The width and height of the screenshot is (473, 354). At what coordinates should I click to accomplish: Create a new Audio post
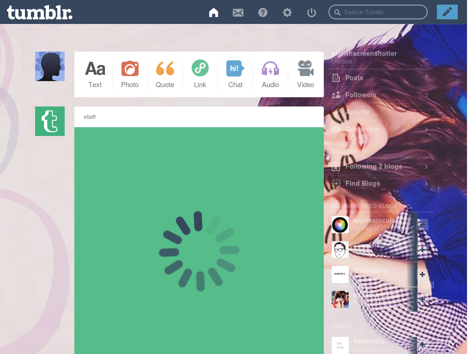[x=270, y=74]
